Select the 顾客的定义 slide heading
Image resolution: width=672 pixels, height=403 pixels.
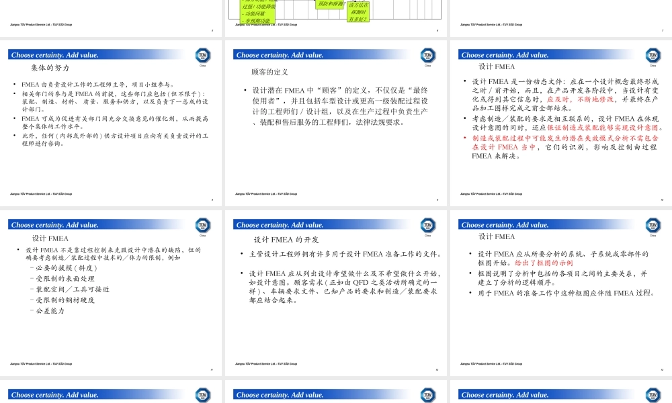coord(269,72)
